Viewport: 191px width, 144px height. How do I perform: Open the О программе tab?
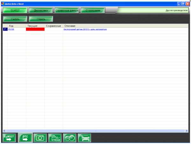[x=93, y=10]
